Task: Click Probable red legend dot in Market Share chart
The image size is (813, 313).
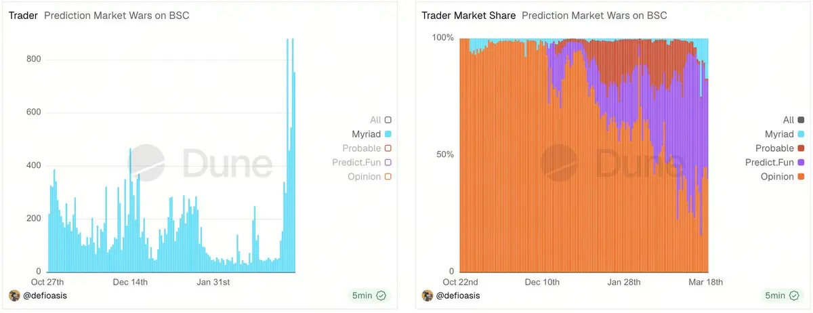Action: click(801, 148)
